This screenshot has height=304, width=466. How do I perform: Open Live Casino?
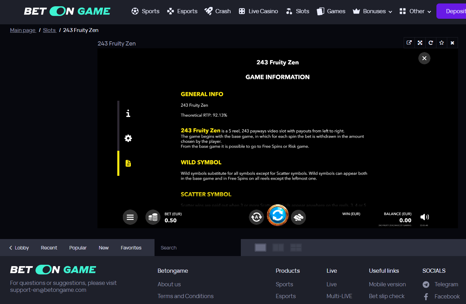click(258, 11)
